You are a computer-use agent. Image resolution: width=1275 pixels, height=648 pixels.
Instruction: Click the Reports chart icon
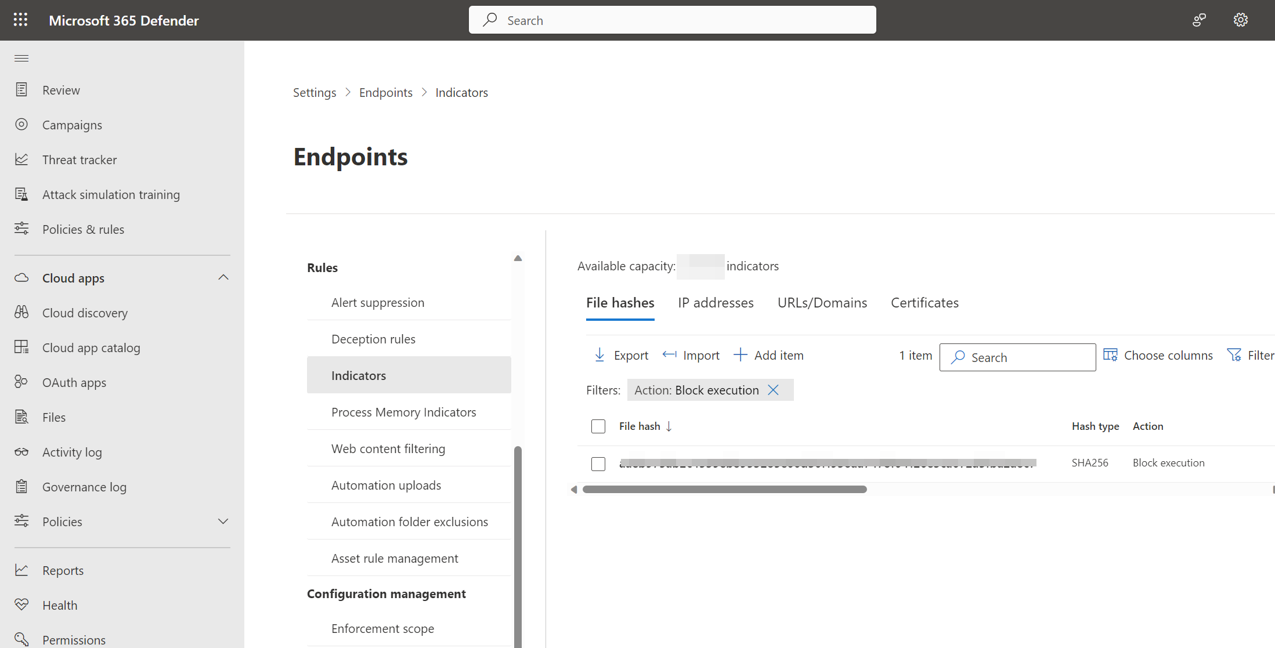[21, 570]
